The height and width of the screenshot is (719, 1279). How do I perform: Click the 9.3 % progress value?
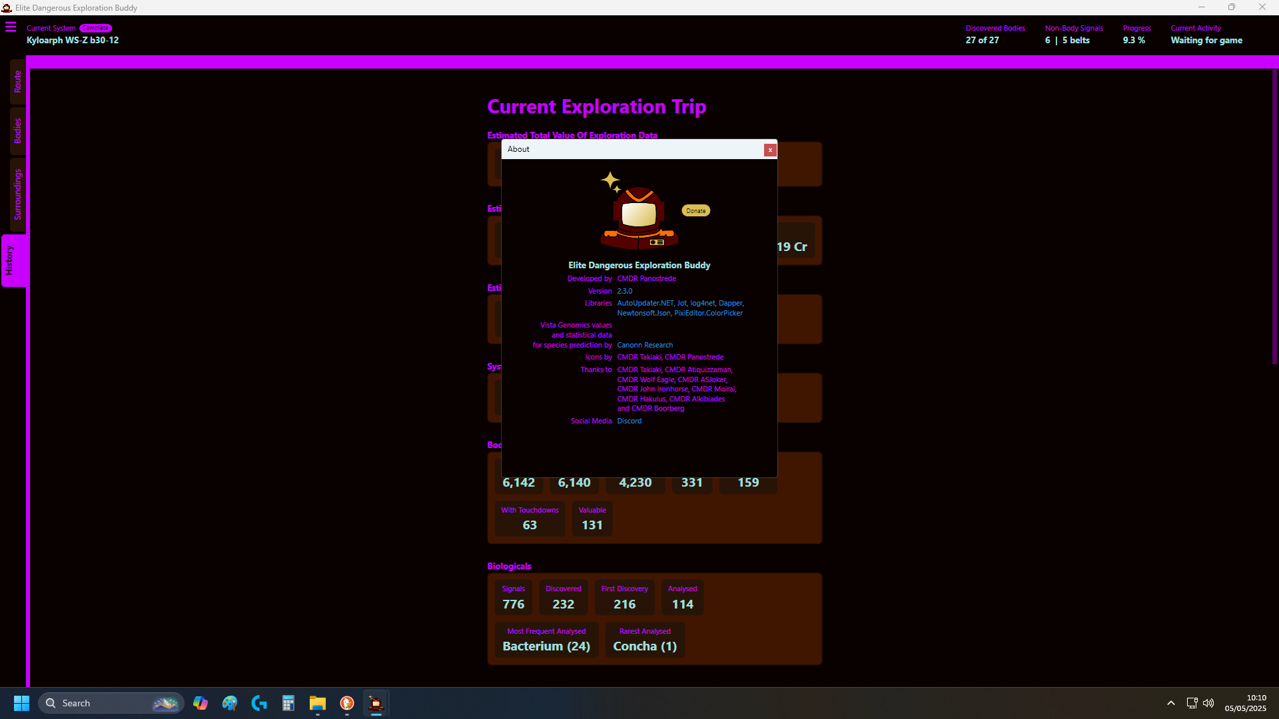pyautogui.click(x=1134, y=40)
